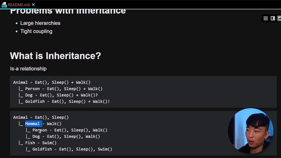Select the editor and preview split icon

pyautogui.click(x=273, y=18)
